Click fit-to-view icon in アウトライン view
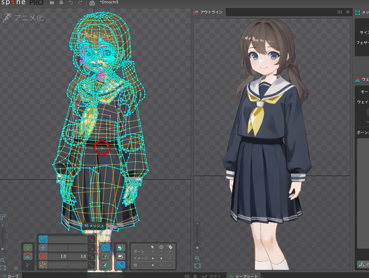The width and height of the screenshot is (369, 278). click(198, 266)
